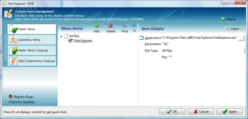Image resolution: width=248 pixels, height=119 pixels.
Task: Move item up with blue arrow
Action: pos(134,25)
